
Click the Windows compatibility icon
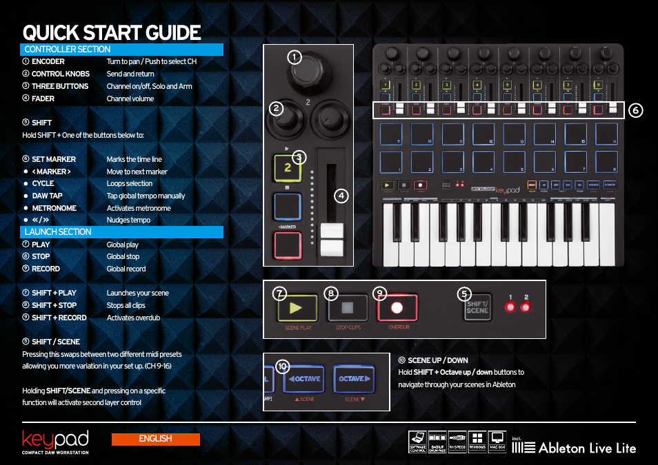click(x=477, y=442)
